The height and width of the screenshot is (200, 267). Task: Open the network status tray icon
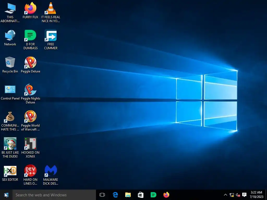(x=232, y=195)
